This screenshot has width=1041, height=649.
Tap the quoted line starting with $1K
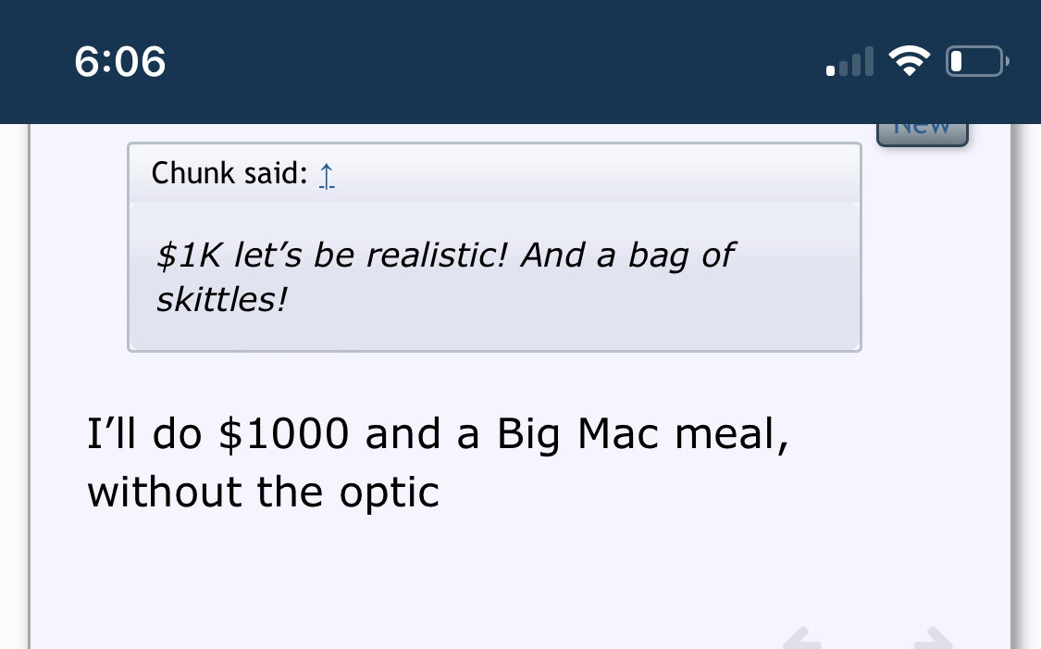(x=445, y=256)
